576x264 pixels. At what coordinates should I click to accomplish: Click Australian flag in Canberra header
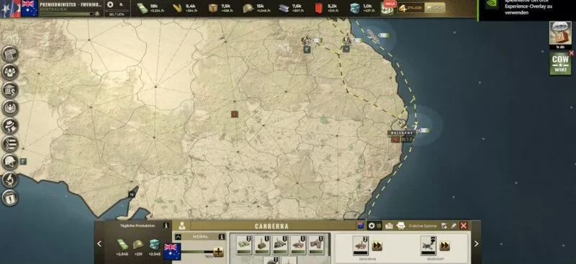coord(361,225)
